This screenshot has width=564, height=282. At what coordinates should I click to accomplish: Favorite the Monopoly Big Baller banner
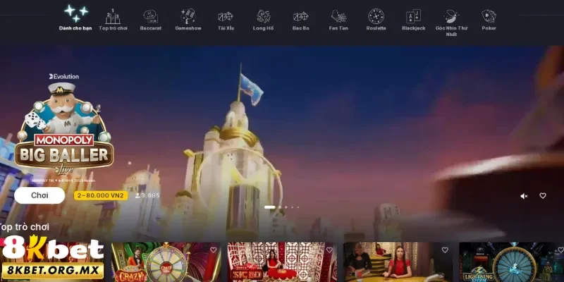pos(543,196)
